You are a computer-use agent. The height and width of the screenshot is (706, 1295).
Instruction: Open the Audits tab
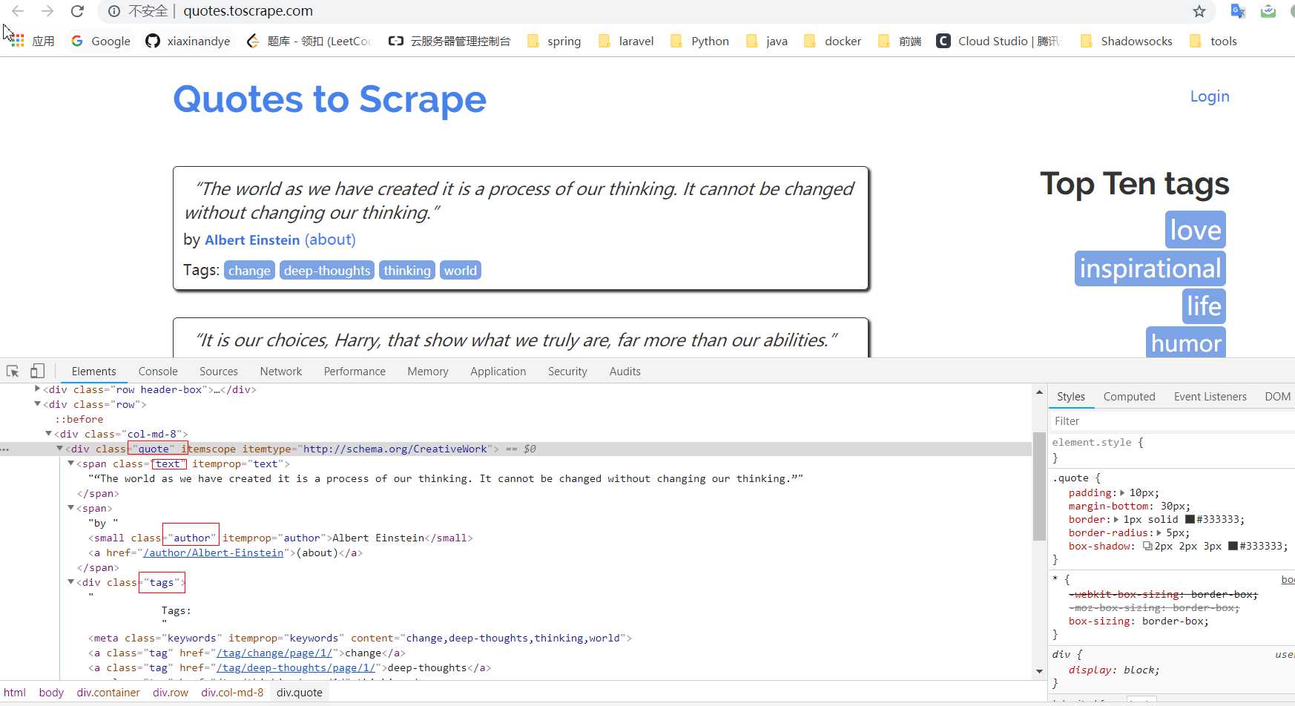(x=625, y=372)
